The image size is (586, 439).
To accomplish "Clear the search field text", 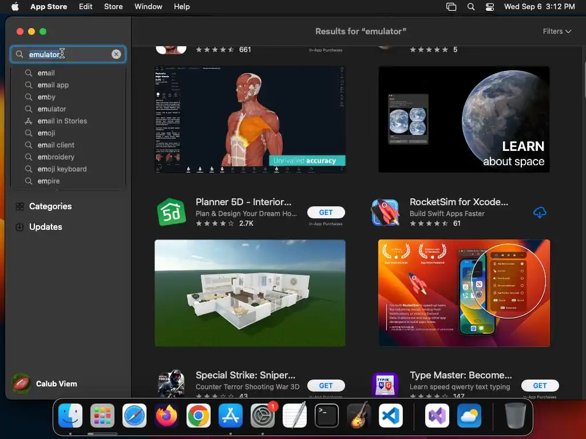I will pos(116,54).
